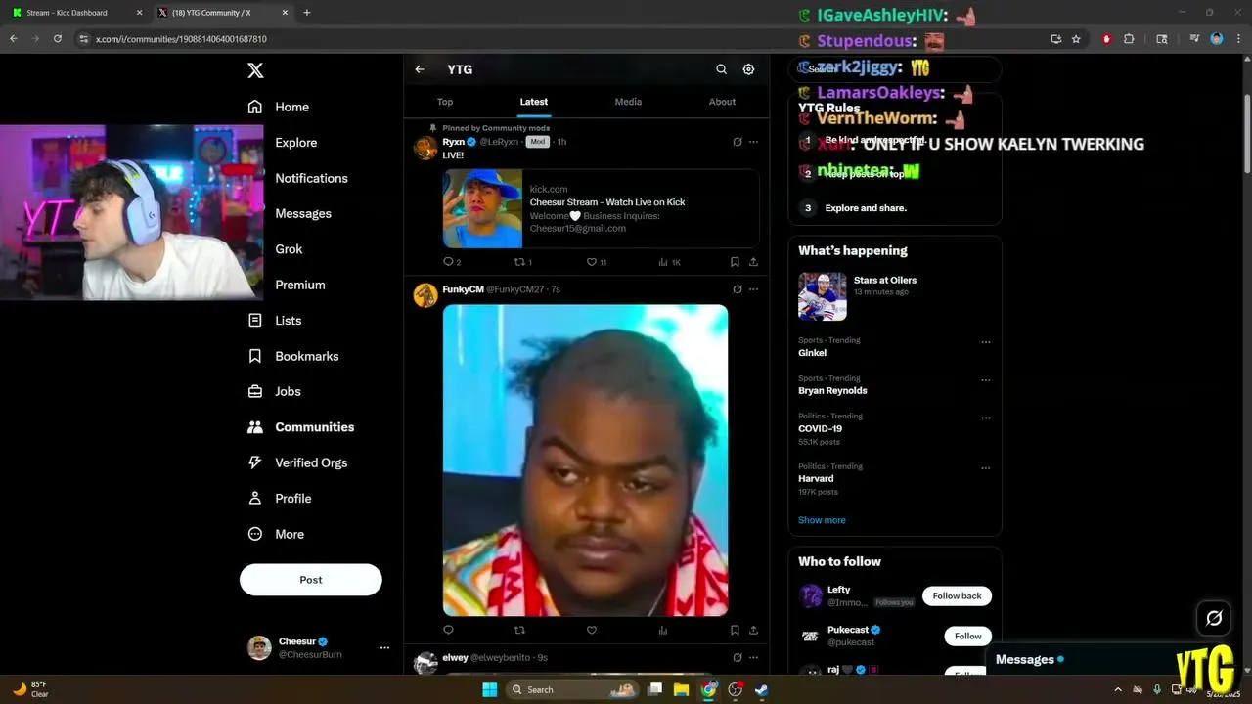Open Steam from the taskbar
This screenshot has width=1252, height=704.
point(761,689)
